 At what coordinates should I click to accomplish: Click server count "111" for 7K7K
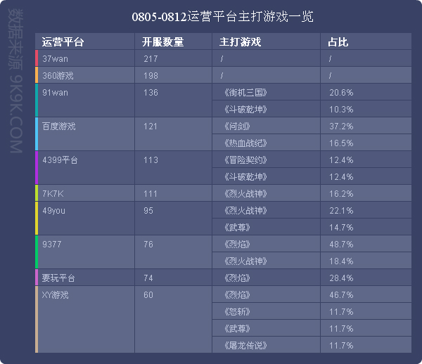point(151,194)
